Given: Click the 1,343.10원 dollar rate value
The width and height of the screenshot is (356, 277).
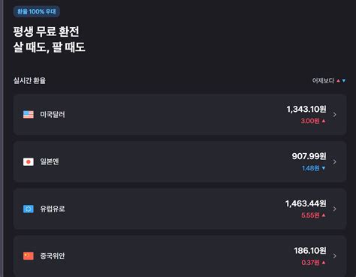Looking at the screenshot, I should (306, 109).
